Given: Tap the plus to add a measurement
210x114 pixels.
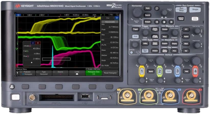Looking at the screenshot, I should click(32, 63).
